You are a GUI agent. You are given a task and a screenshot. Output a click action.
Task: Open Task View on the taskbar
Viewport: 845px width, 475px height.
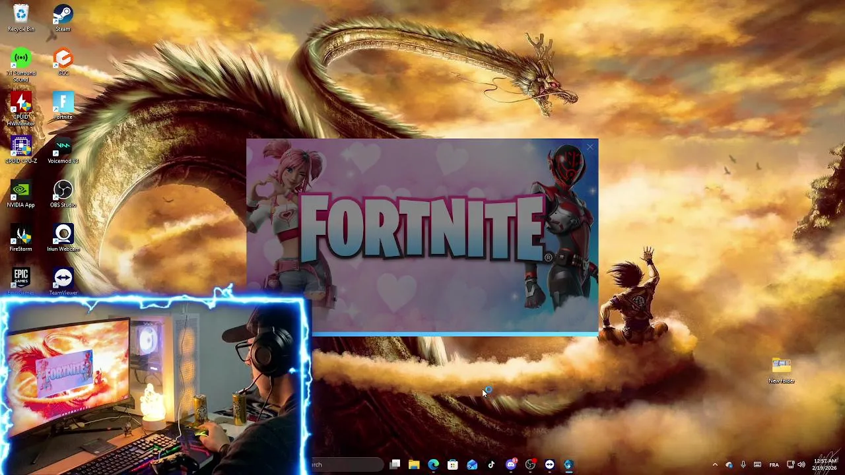(x=395, y=464)
